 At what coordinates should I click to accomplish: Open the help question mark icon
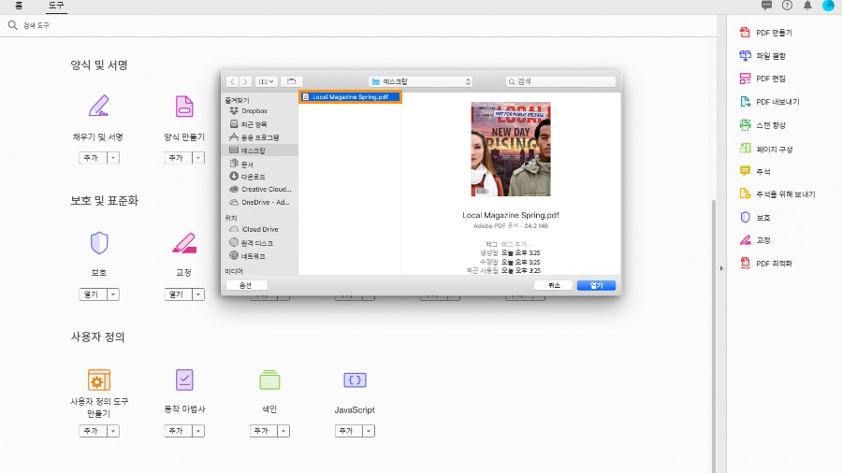click(787, 6)
